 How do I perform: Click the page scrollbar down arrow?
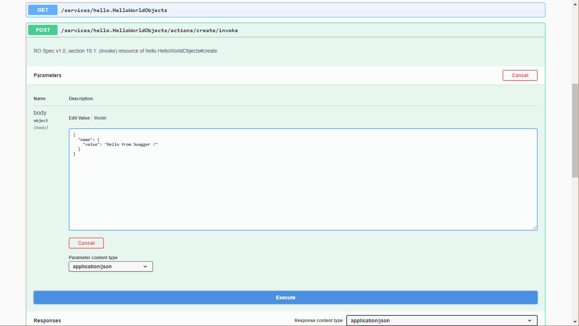575,322
